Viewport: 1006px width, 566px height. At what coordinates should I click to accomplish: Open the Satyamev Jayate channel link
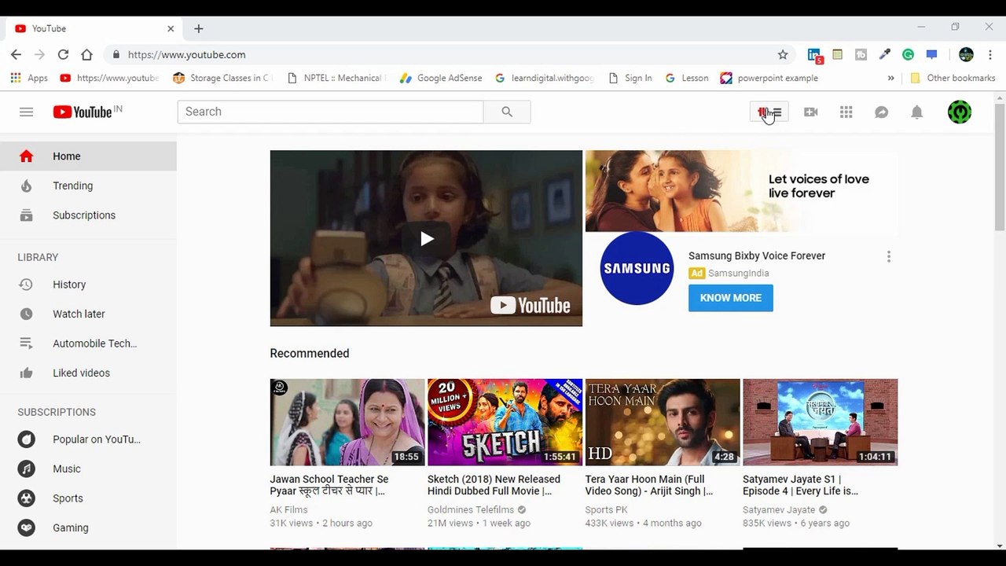tap(777, 509)
